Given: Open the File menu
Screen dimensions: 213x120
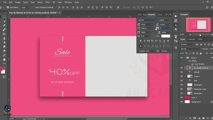Looking at the screenshot, I should pyautogui.click(x=5, y=2).
